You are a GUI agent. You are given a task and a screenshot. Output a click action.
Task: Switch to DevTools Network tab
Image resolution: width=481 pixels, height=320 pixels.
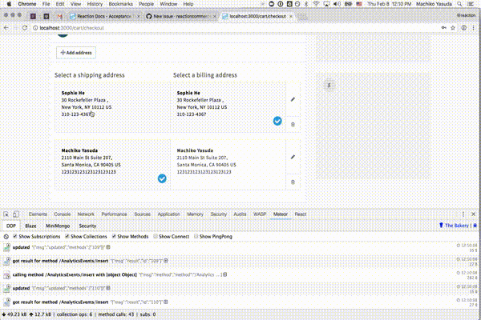(x=86, y=214)
